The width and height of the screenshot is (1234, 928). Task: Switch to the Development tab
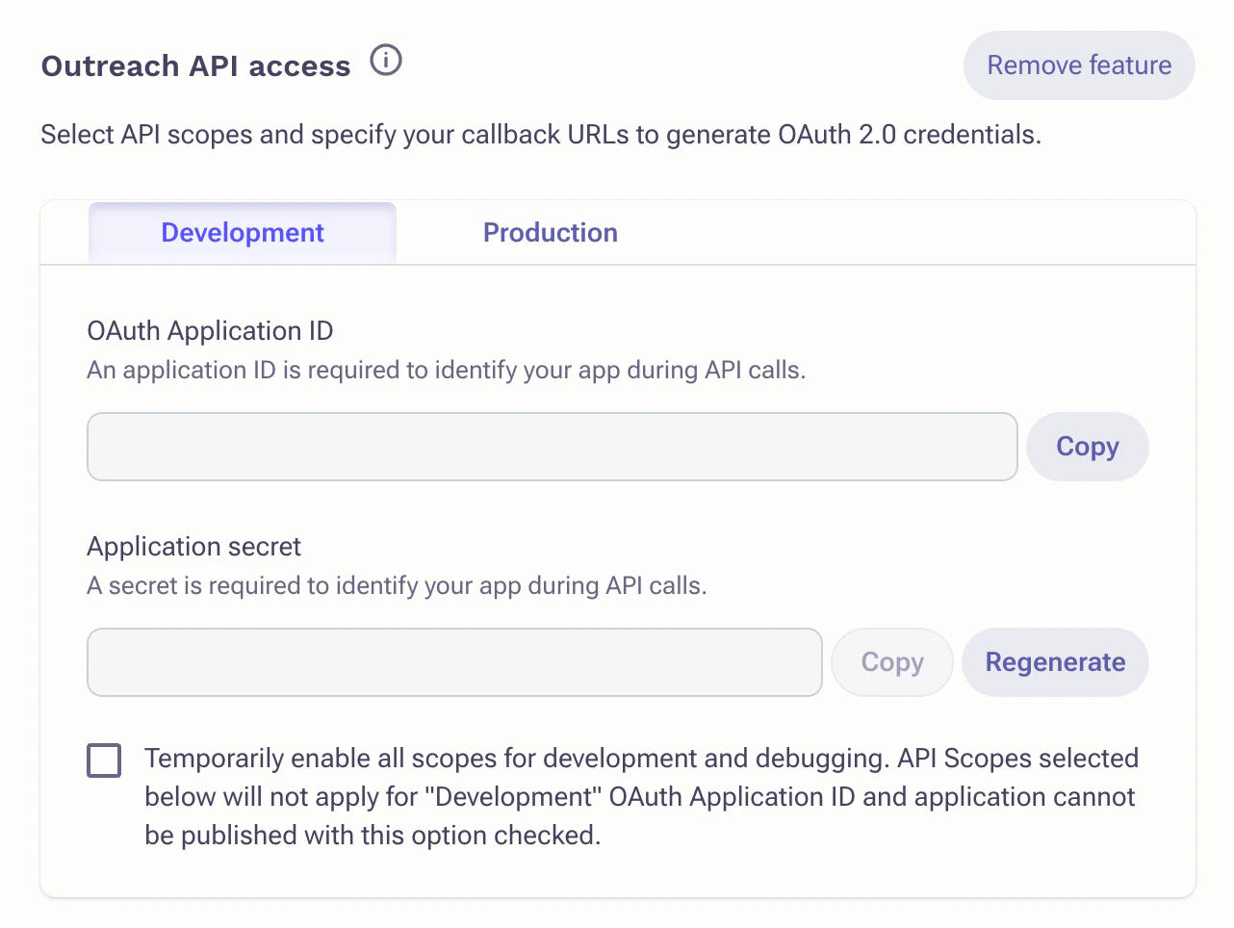(243, 233)
